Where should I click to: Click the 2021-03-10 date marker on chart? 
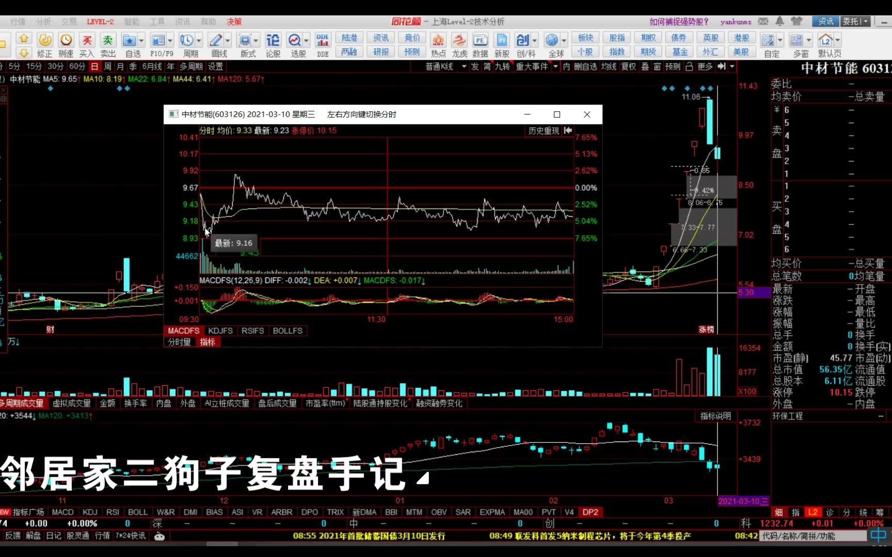click(743, 501)
